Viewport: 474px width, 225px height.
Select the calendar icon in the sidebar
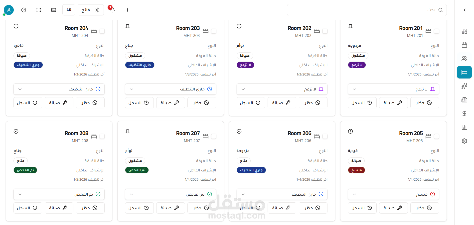(x=464, y=45)
